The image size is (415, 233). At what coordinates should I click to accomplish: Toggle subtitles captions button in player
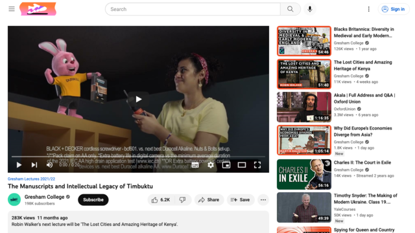tap(195, 165)
